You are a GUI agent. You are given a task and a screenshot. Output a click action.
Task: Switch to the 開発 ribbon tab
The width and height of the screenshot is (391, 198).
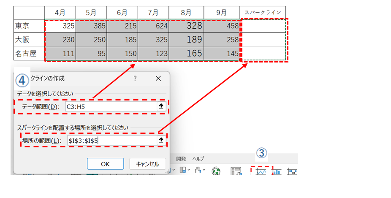click(x=181, y=159)
